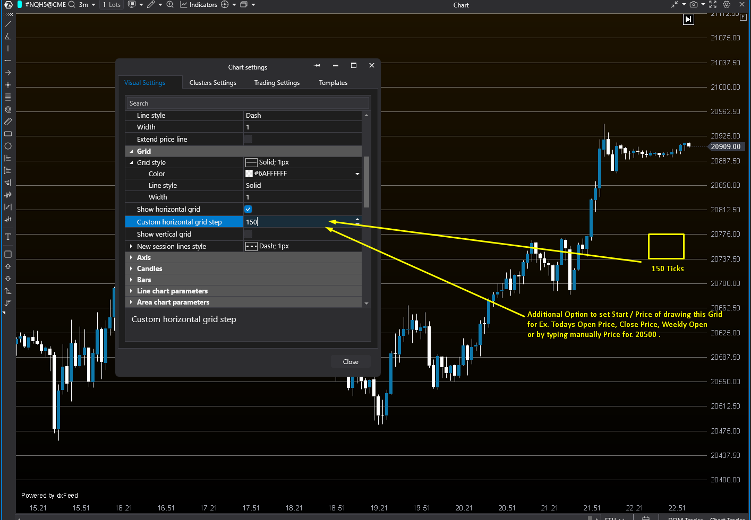Select the Rectangle drawing tool
Screen dimensions: 751x520
[x=7, y=134]
